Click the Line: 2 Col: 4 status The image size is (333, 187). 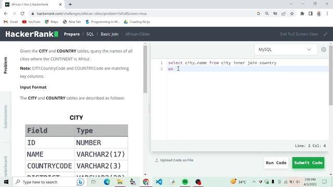coord(310,145)
